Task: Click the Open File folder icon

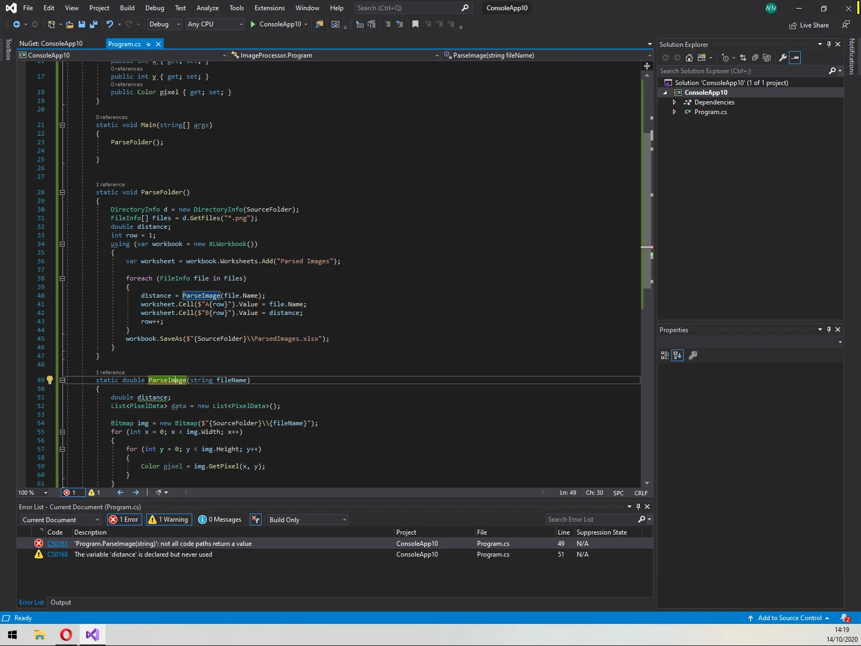Action: pos(70,24)
